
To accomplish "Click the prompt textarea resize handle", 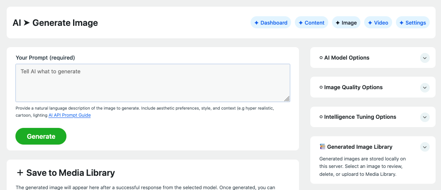I will point(287,99).
